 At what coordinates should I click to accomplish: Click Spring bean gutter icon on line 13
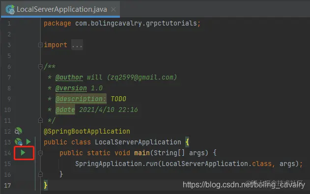pyautogui.click(x=19, y=142)
